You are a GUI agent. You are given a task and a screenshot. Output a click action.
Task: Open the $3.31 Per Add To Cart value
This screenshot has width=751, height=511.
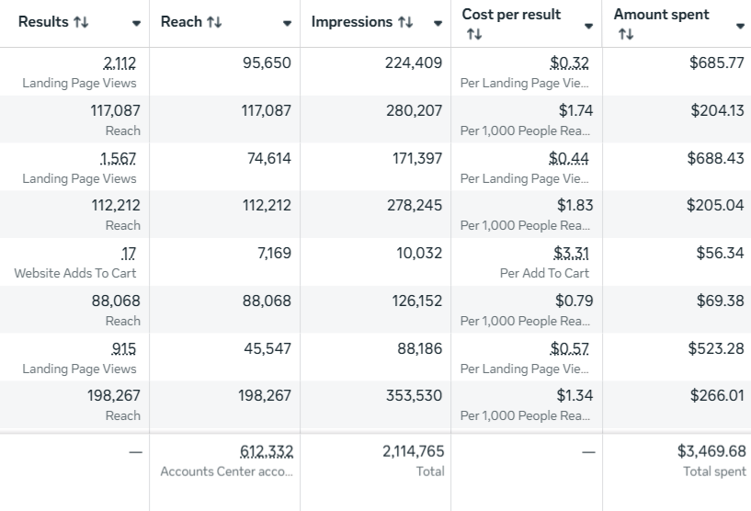pos(572,253)
